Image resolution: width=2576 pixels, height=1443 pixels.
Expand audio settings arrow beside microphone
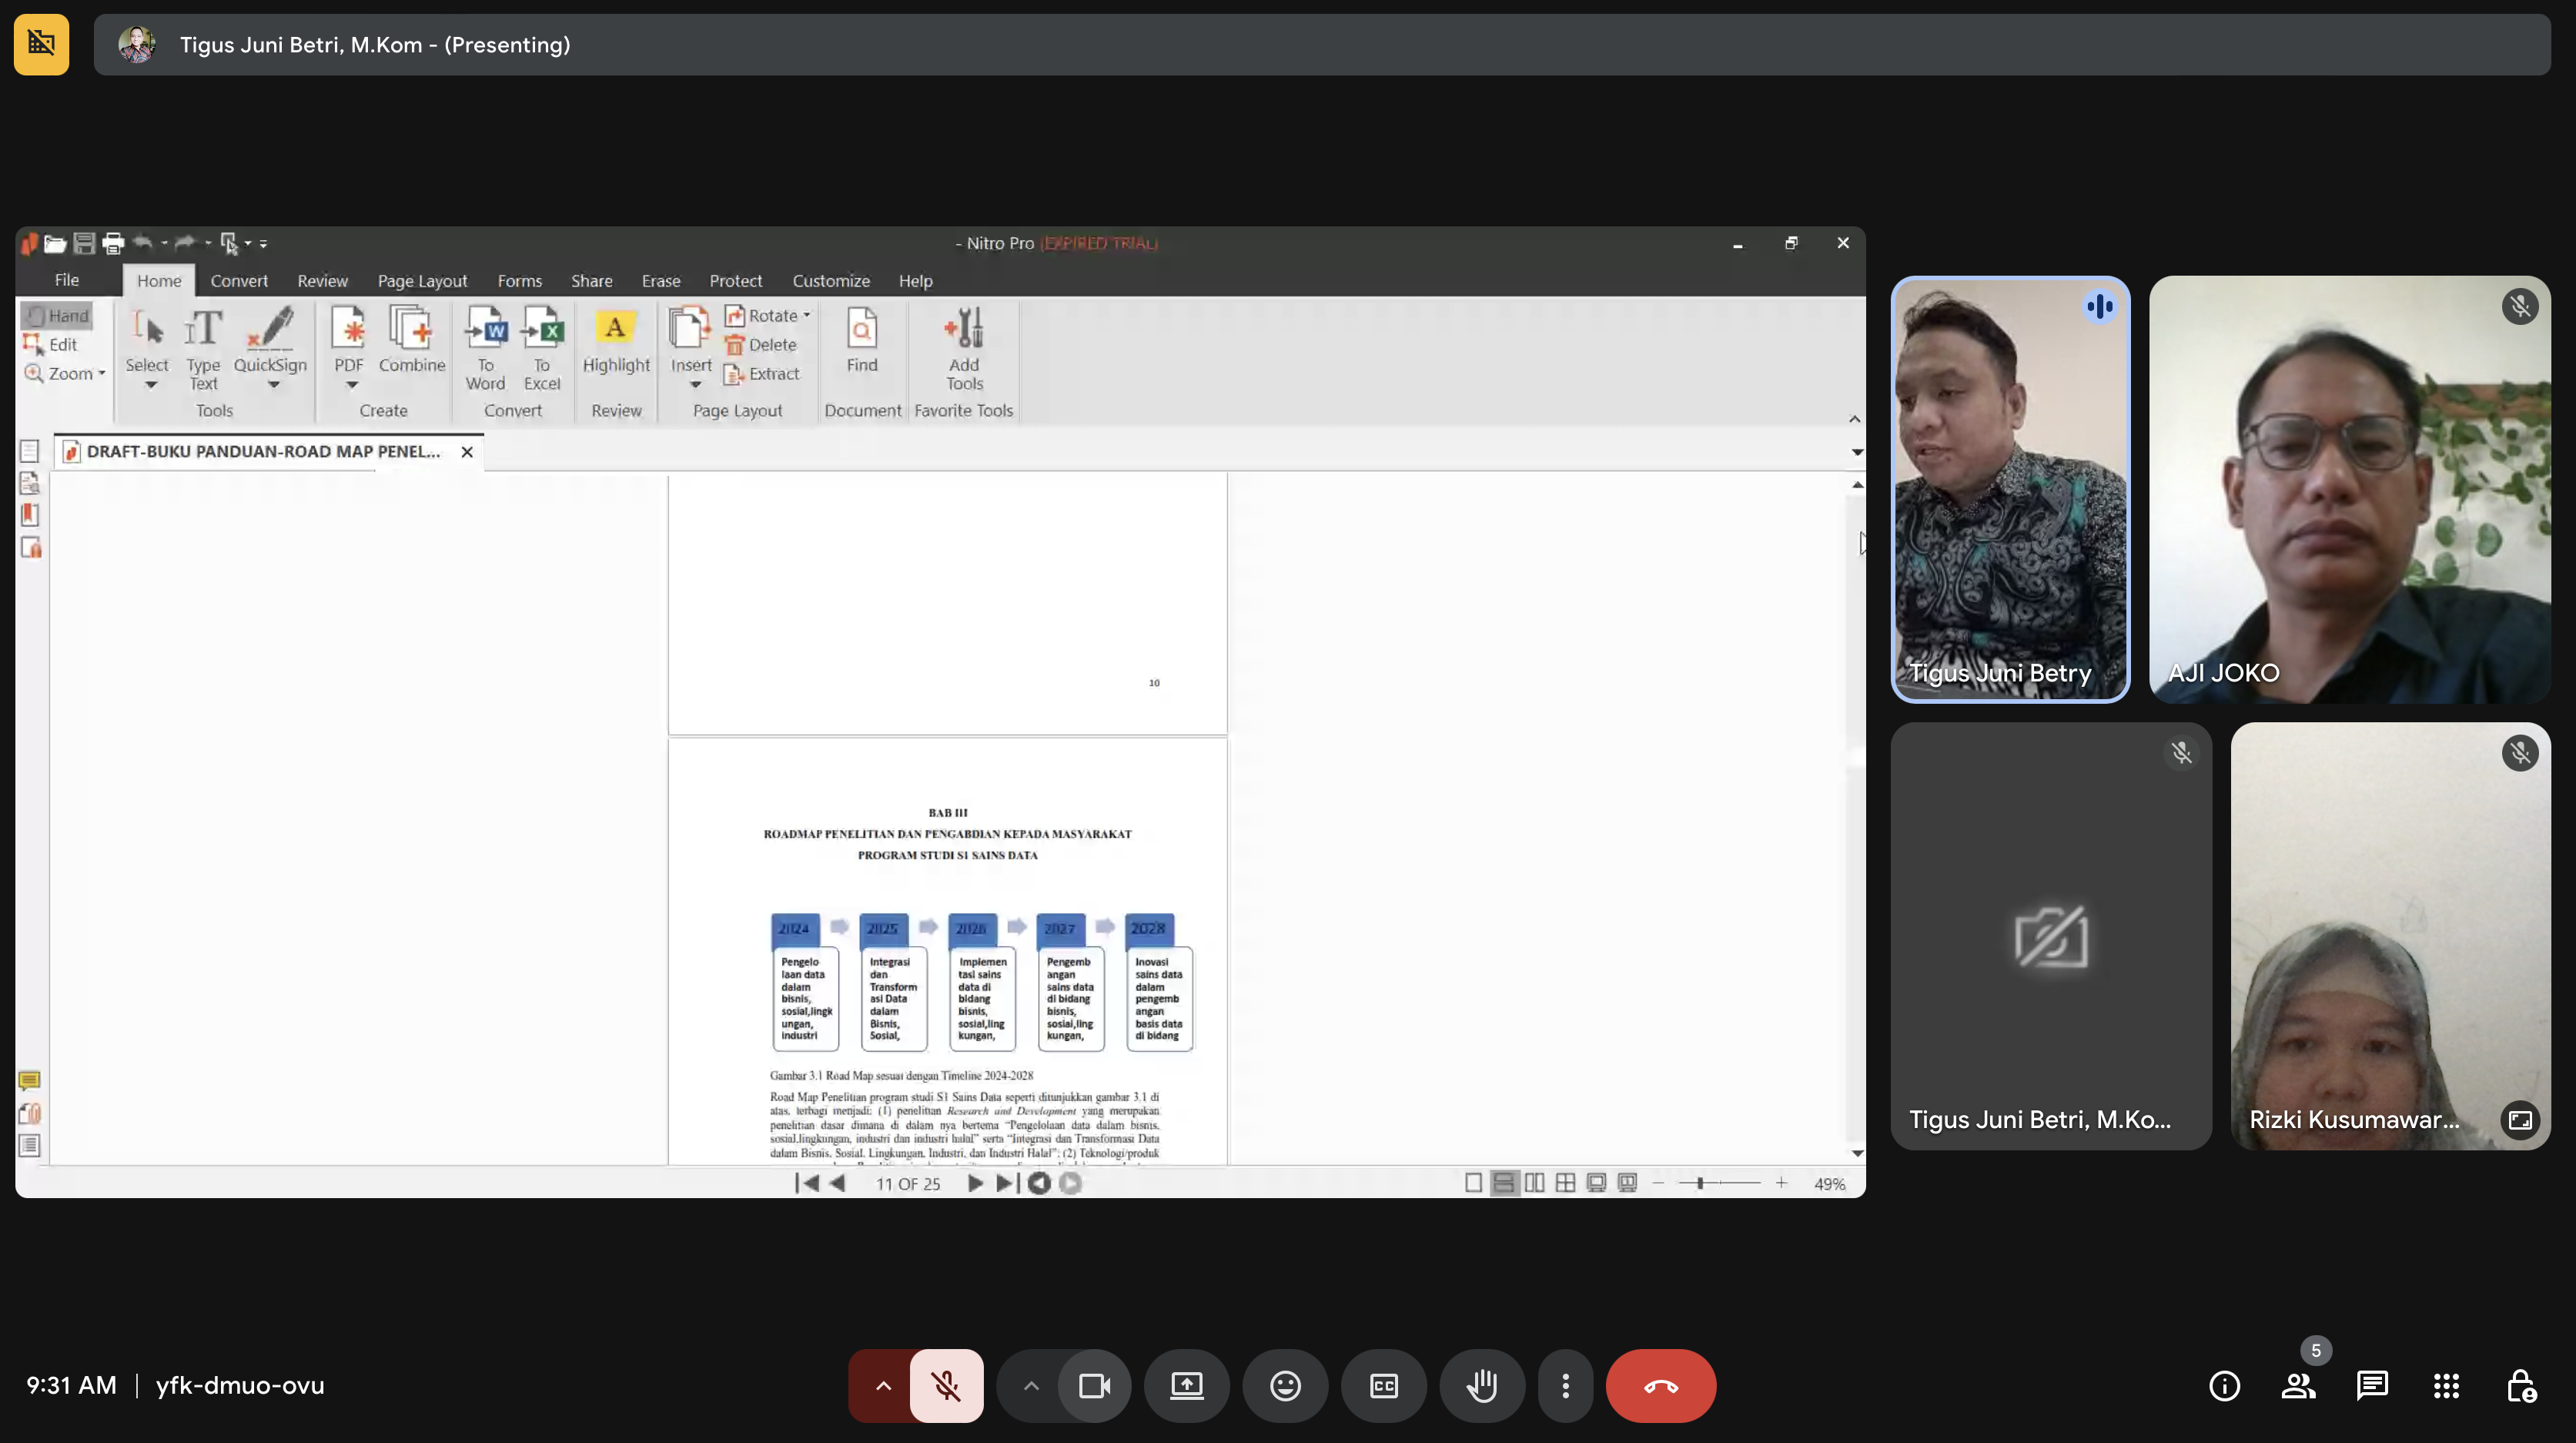pyautogui.click(x=883, y=1385)
